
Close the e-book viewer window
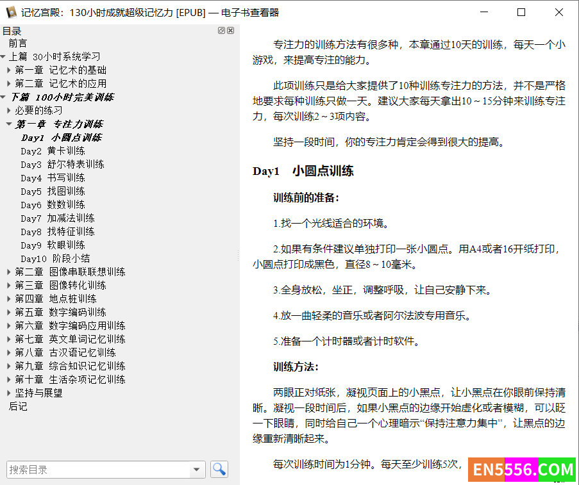(x=559, y=12)
